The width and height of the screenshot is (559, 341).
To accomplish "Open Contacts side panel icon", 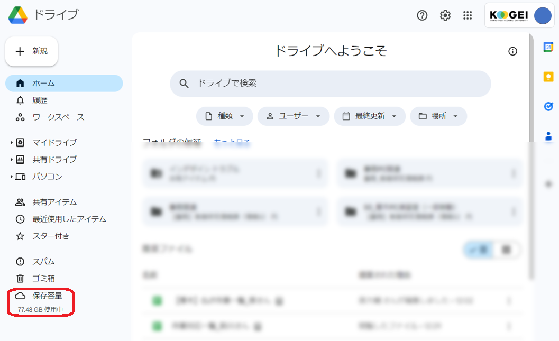I will pyautogui.click(x=548, y=136).
